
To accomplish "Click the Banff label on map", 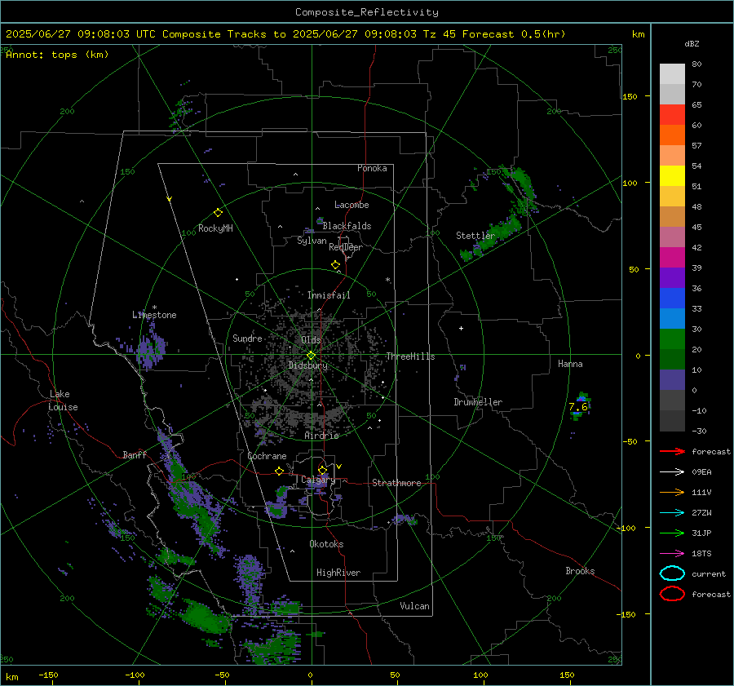I will coord(135,455).
